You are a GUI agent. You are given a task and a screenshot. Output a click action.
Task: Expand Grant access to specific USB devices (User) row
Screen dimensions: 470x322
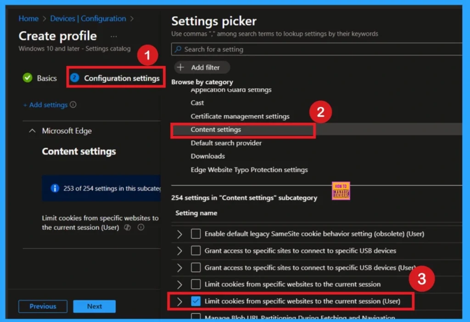click(179, 267)
